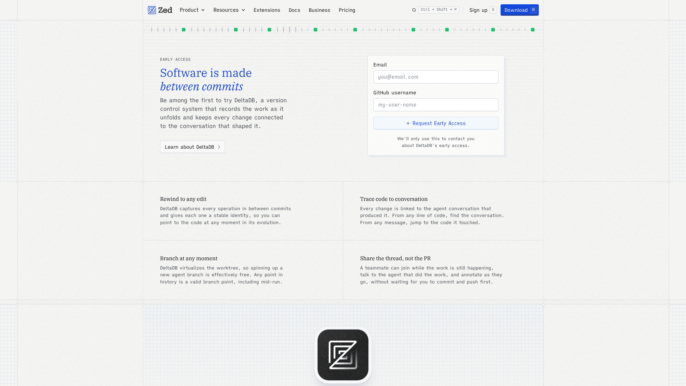Focus the GitHub username field
Screen dimensions: 686x386
click(x=436, y=105)
